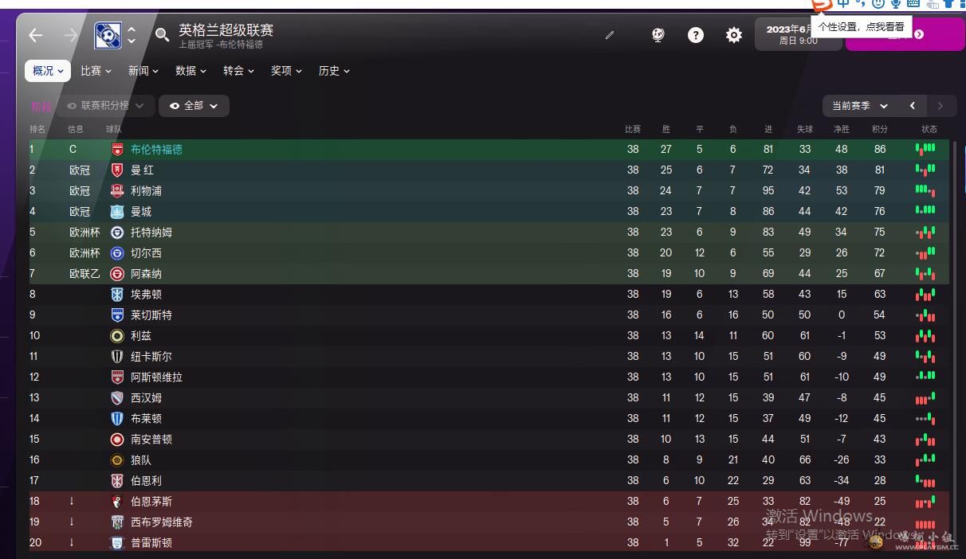Screen dimensions: 966x559
Task: Open the help question mark icon
Action: pos(696,35)
